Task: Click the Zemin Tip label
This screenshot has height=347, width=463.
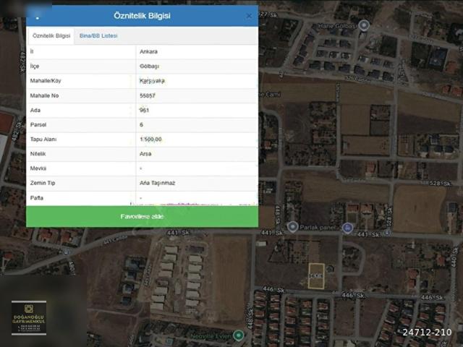Action: (x=43, y=183)
